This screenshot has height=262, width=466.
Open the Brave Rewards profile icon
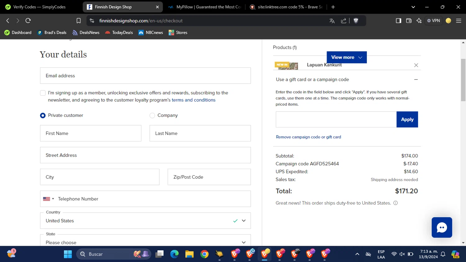pos(448,21)
